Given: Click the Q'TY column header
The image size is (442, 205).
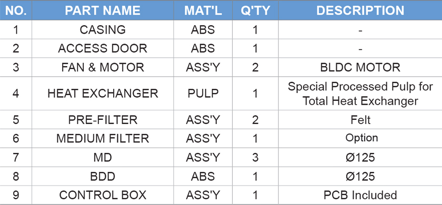Looking at the screenshot, I should click(x=255, y=11).
